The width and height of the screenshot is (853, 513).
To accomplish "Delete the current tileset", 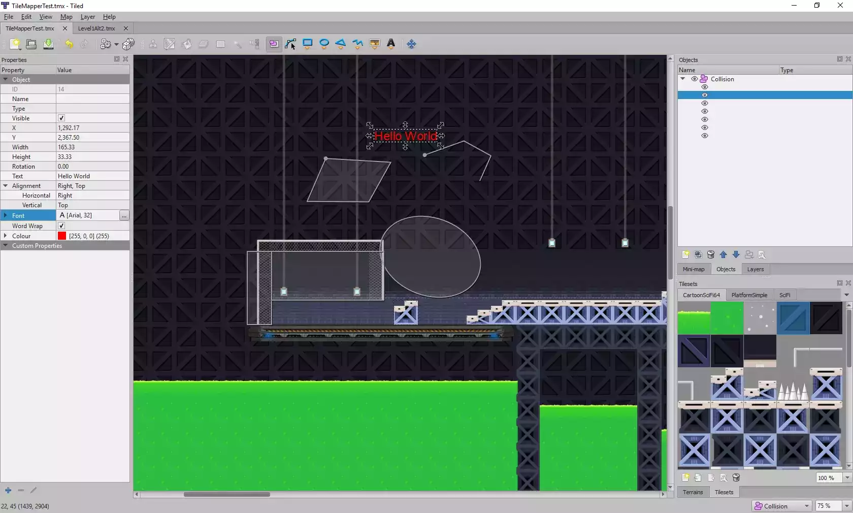I will coord(736,477).
